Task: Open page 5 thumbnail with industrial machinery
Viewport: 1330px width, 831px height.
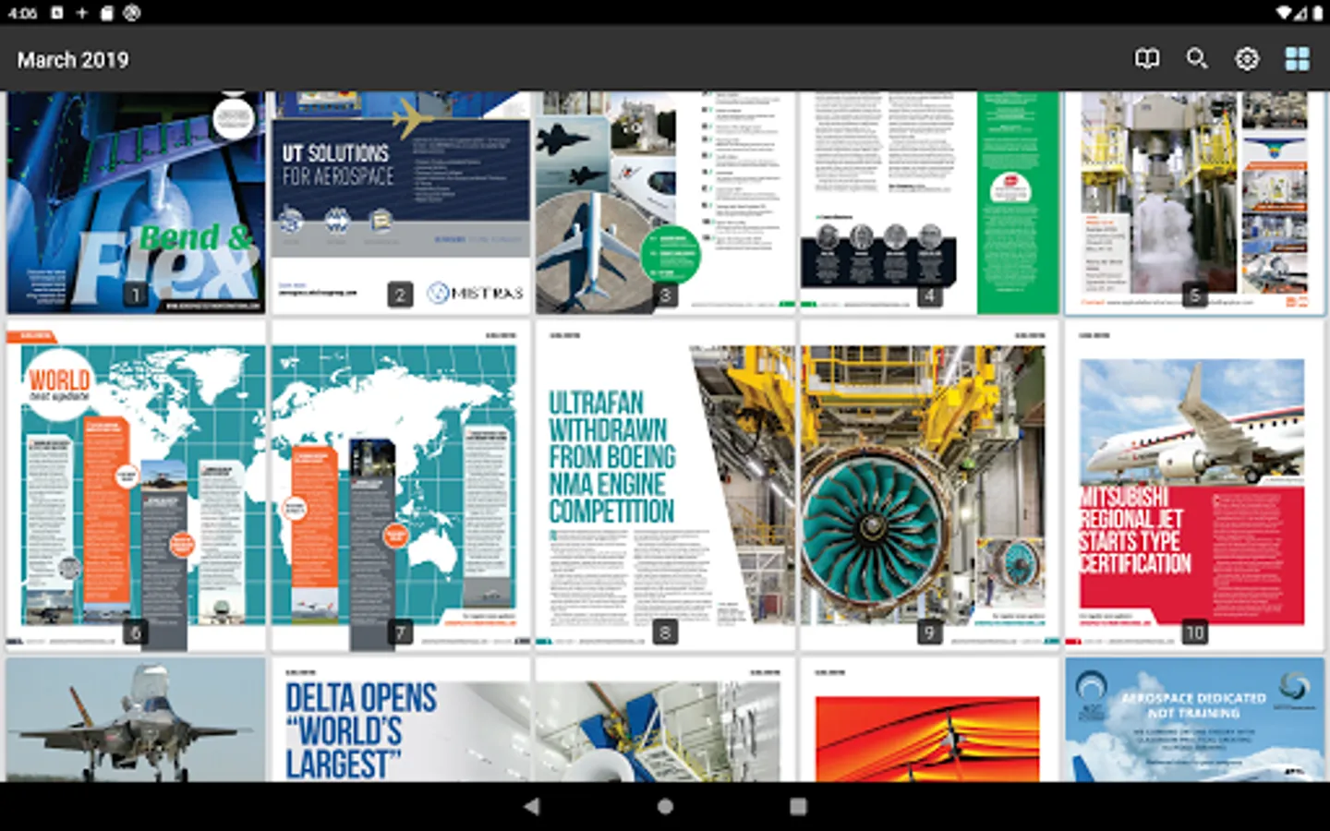Action: pos(1194,202)
